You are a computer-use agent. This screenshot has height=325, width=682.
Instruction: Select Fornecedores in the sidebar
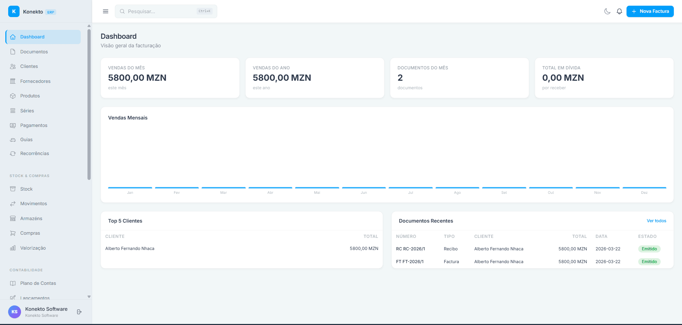(x=43, y=81)
